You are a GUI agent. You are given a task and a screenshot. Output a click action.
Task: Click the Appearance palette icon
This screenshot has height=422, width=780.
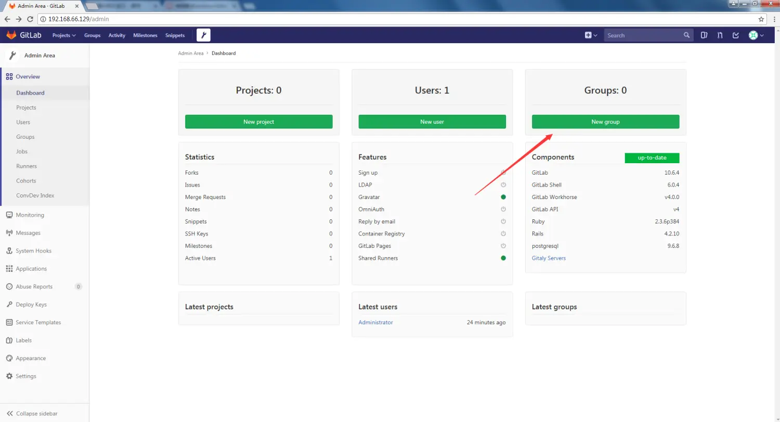pos(9,359)
